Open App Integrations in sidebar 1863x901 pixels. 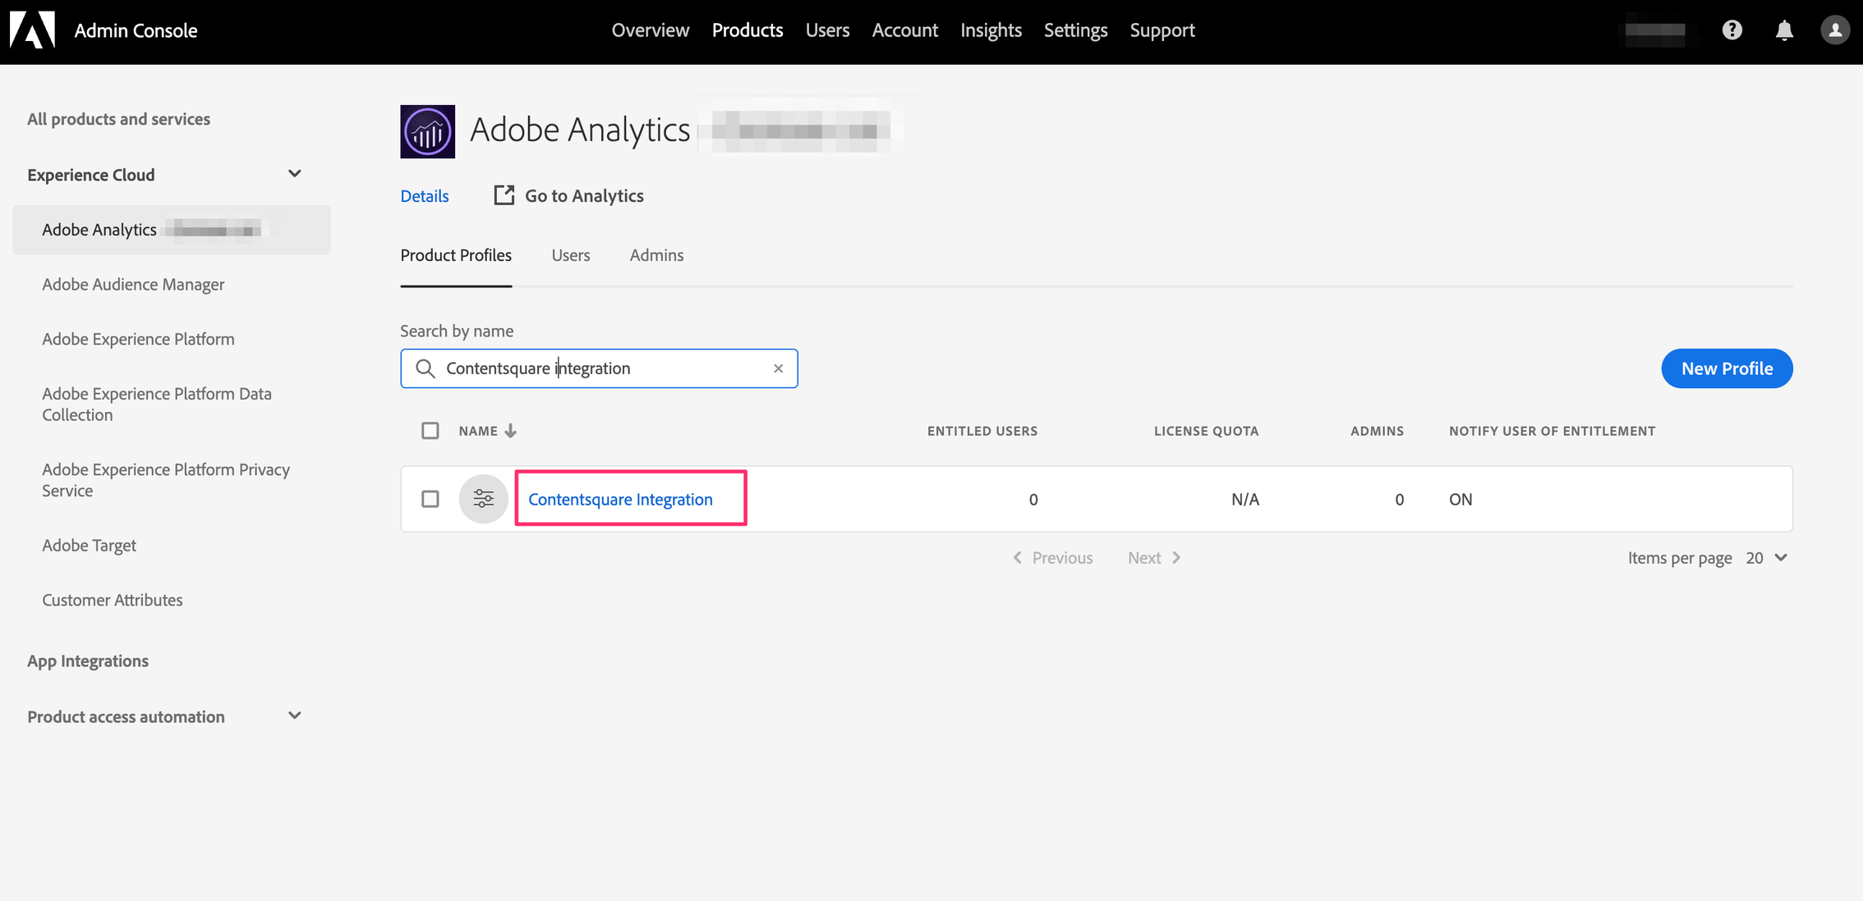point(88,661)
